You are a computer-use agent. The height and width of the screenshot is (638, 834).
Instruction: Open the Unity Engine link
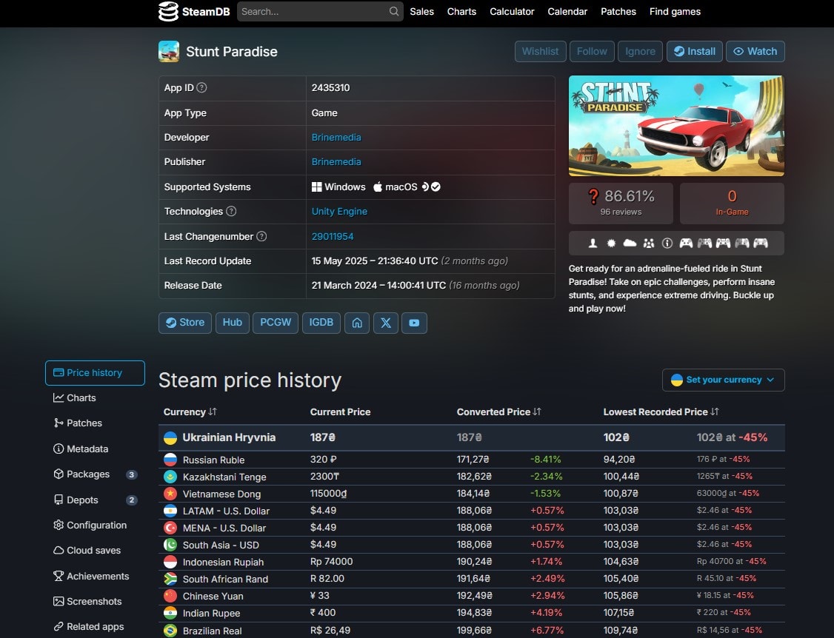click(339, 211)
